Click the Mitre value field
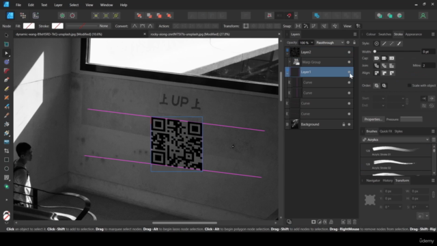Image resolution: width=437 pixels, height=246 pixels. tap(428, 66)
